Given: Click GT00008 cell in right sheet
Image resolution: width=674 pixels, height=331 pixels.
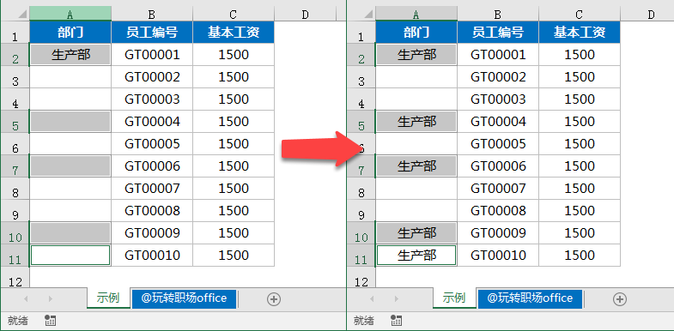Looking at the screenshot, I should point(498,211).
